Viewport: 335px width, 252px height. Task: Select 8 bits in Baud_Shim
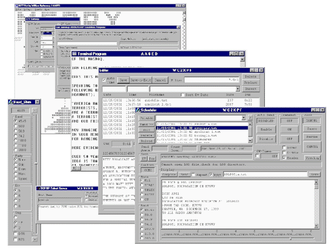coord(16,206)
